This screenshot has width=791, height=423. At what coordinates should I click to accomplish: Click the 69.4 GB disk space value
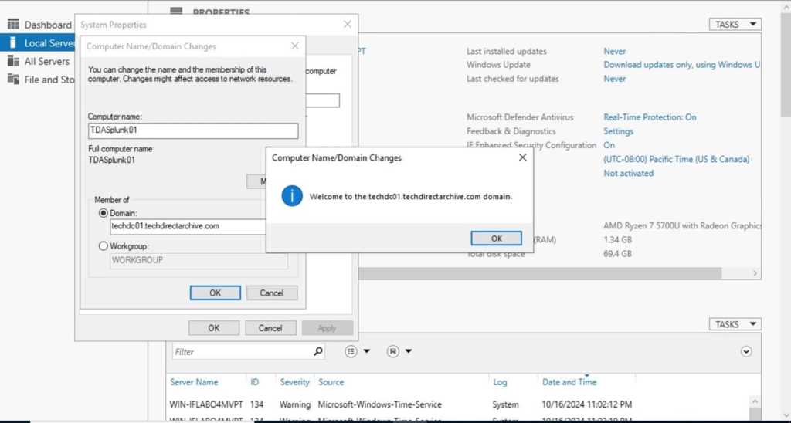[617, 254]
